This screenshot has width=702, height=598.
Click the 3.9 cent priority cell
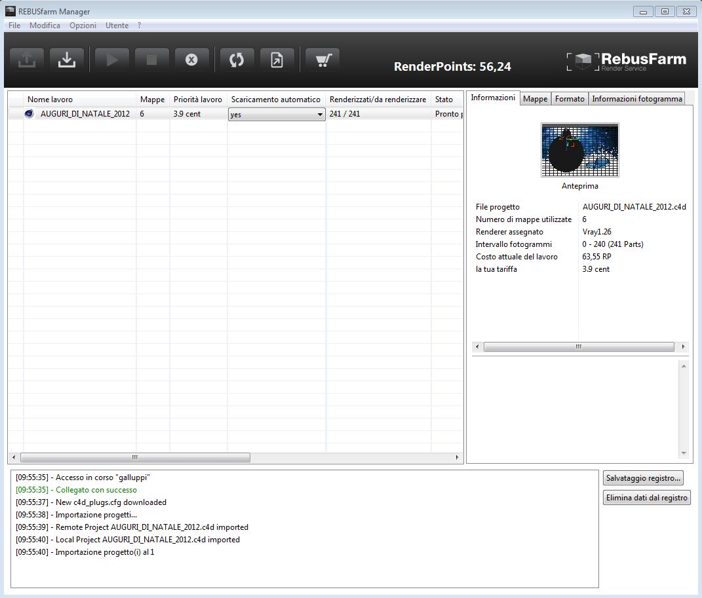pyautogui.click(x=187, y=113)
